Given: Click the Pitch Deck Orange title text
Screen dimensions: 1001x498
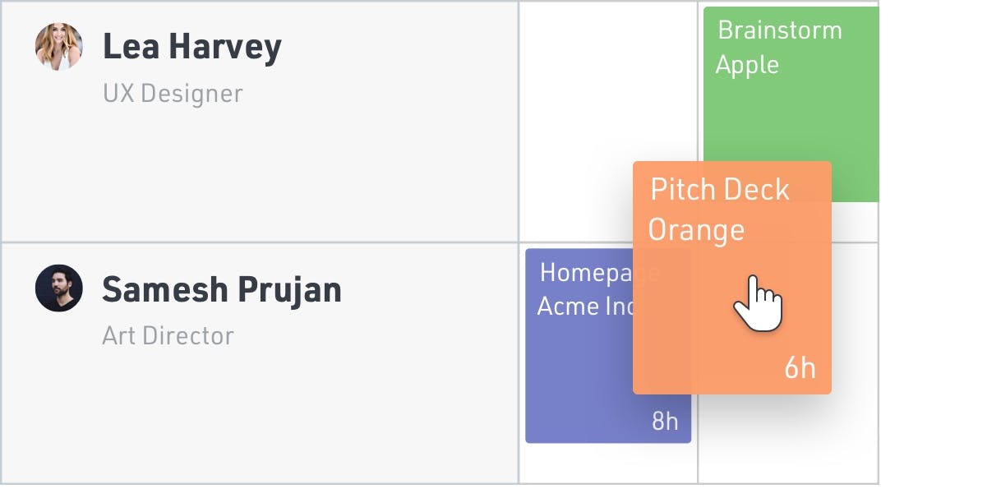Looking at the screenshot, I should (719, 190).
